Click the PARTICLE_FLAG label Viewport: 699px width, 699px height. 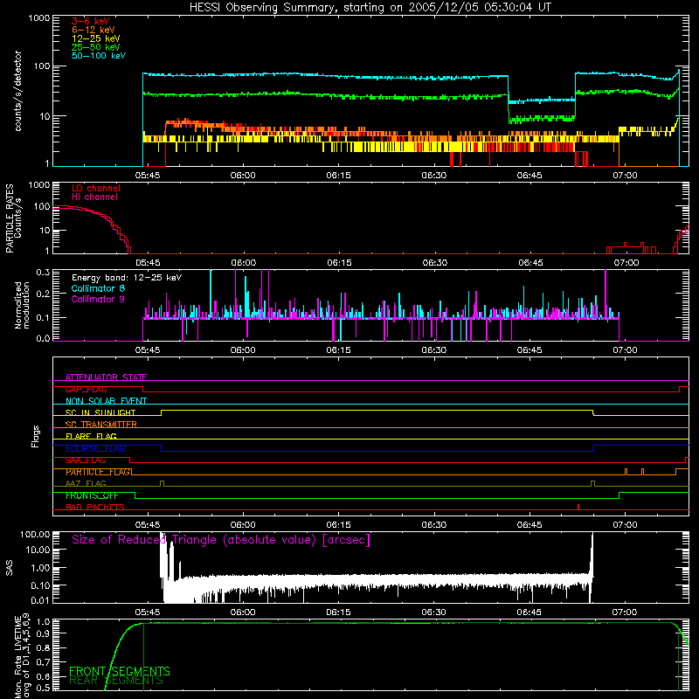click(98, 472)
